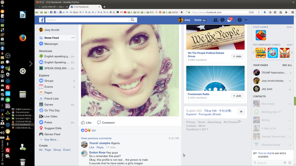Open Quick Help question mark icon
The height and width of the screenshot is (166, 296).
pos(240,20)
